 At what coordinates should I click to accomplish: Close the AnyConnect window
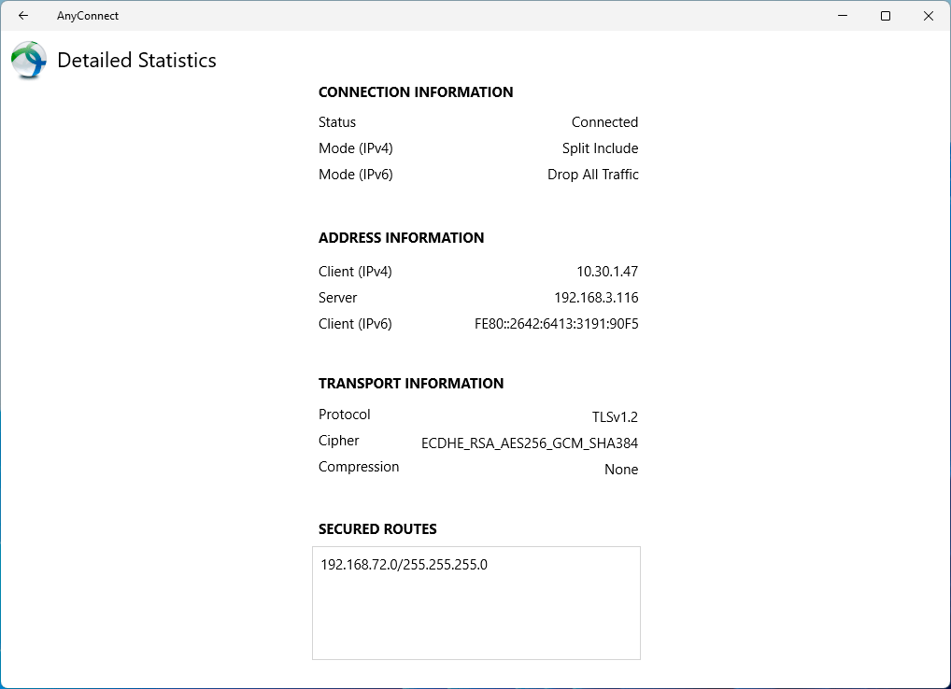pyautogui.click(x=929, y=16)
